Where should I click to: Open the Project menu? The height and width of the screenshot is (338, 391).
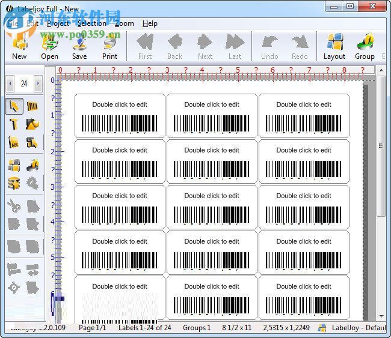(58, 23)
